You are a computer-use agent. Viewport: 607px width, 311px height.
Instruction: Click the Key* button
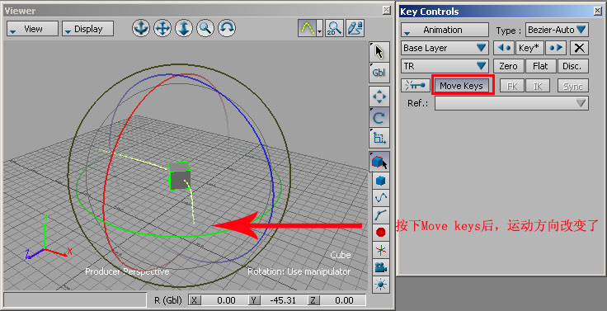tap(529, 48)
